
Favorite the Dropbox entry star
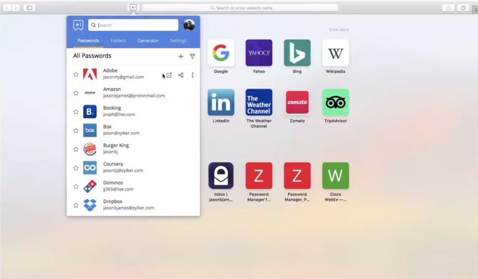76,205
